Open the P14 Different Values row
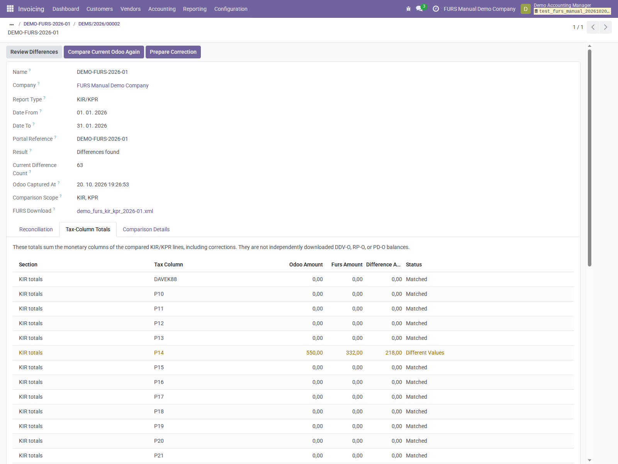 coord(293,353)
